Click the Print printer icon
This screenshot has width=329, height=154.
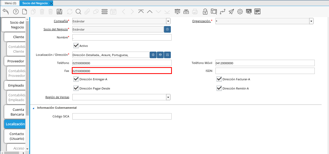195,12
